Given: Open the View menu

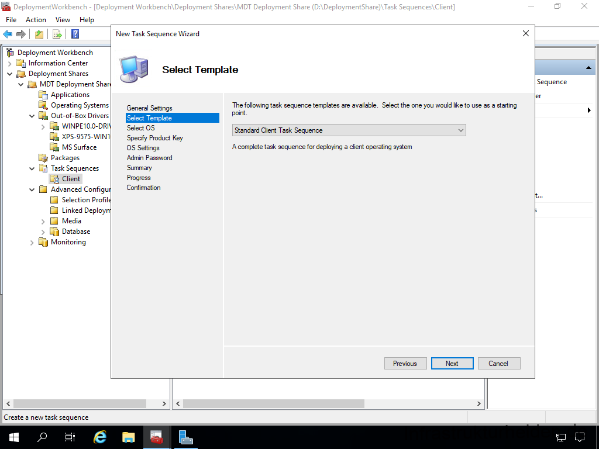Looking at the screenshot, I should pos(63,20).
